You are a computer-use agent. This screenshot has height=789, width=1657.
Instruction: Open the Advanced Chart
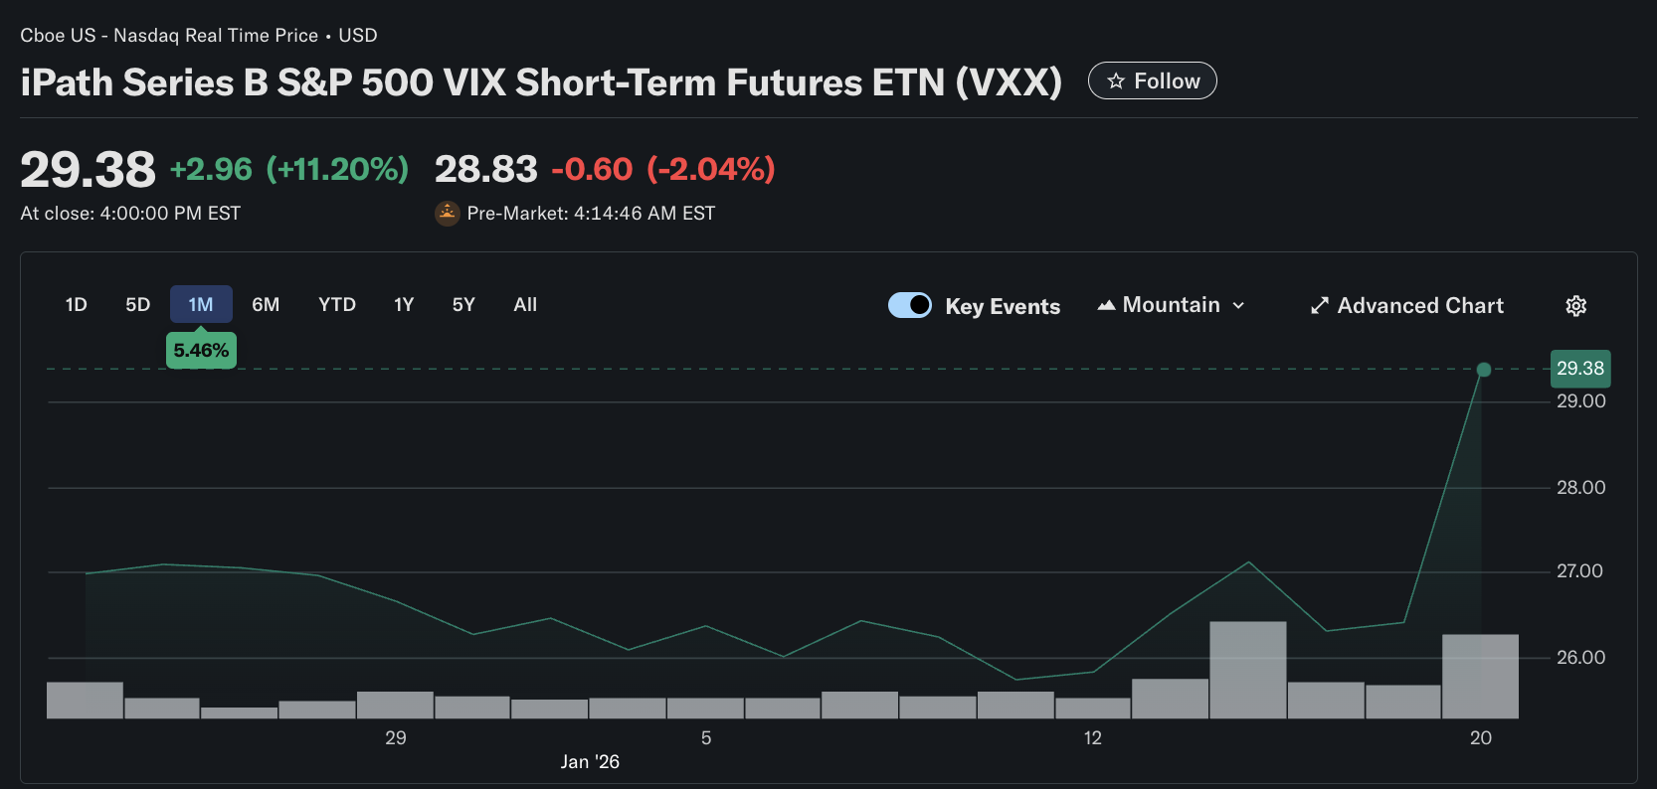click(x=1420, y=305)
